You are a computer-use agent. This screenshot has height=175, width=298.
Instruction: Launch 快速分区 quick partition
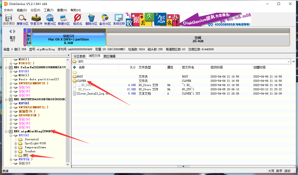50,20
